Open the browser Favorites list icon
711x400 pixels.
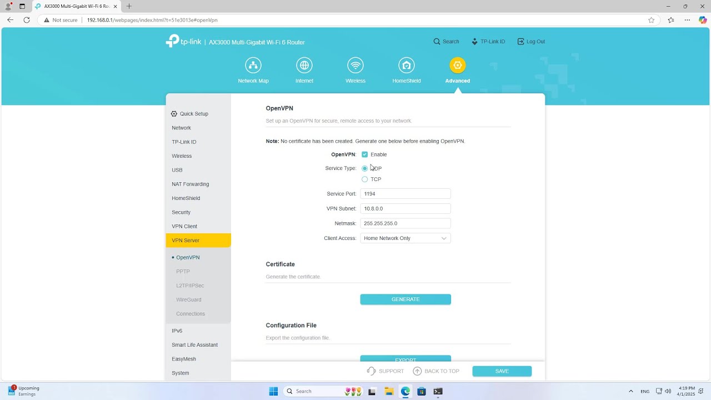[x=671, y=20]
